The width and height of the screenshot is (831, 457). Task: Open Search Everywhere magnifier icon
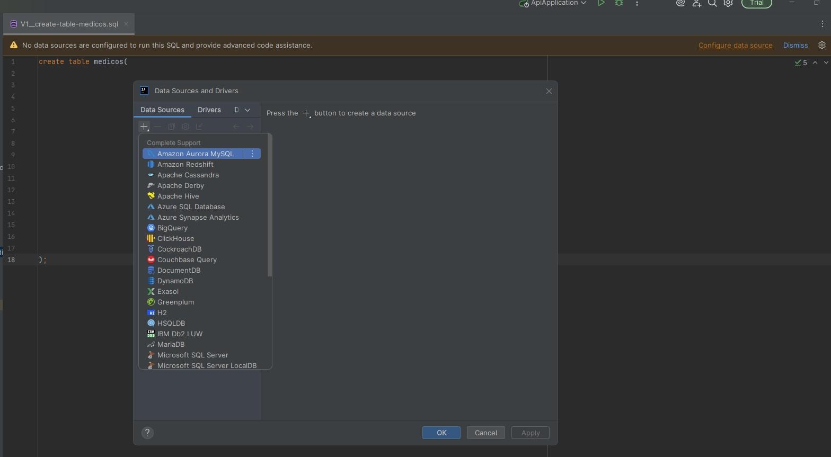(713, 3)
